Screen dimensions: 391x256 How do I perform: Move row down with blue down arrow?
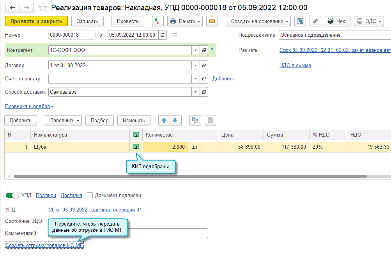[175, 120]
